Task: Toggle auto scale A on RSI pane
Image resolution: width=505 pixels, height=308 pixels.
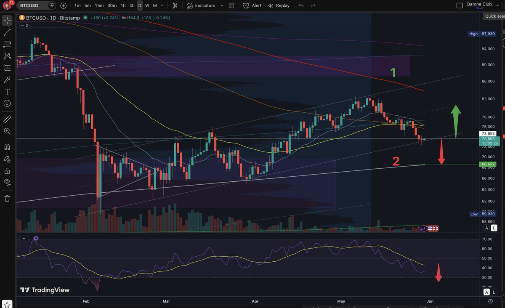Action: point(486,292)
